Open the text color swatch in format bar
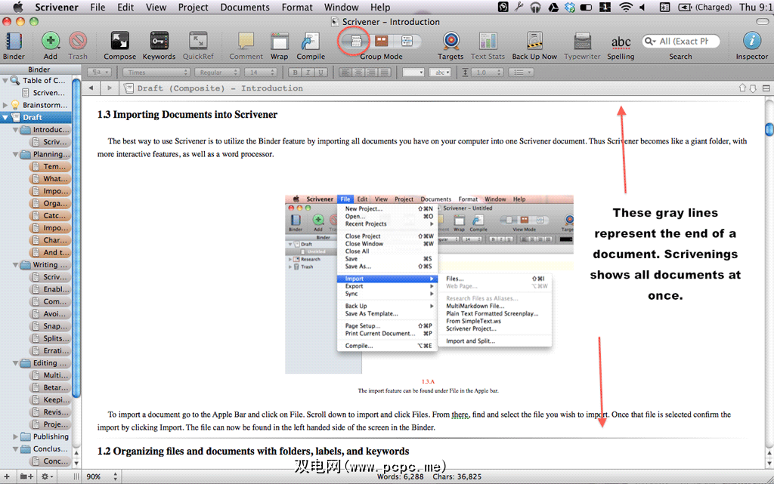 [413, 72]
